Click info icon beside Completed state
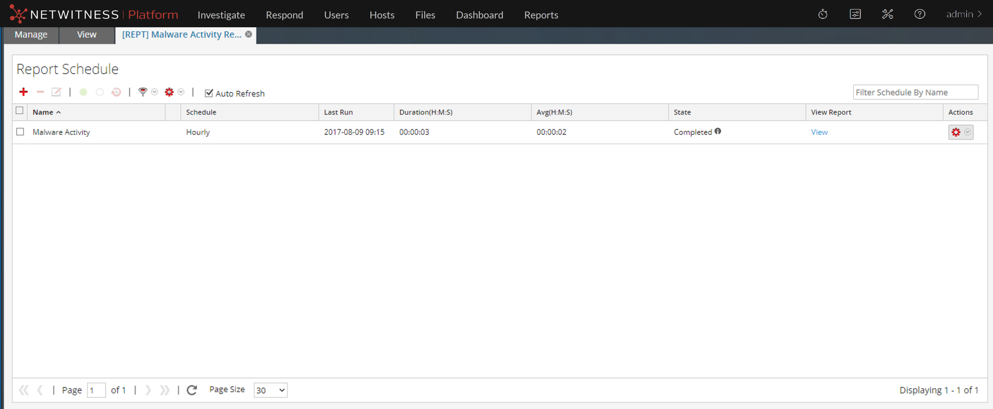Screen dimensions: 993x409 click(x=718, y=131)
